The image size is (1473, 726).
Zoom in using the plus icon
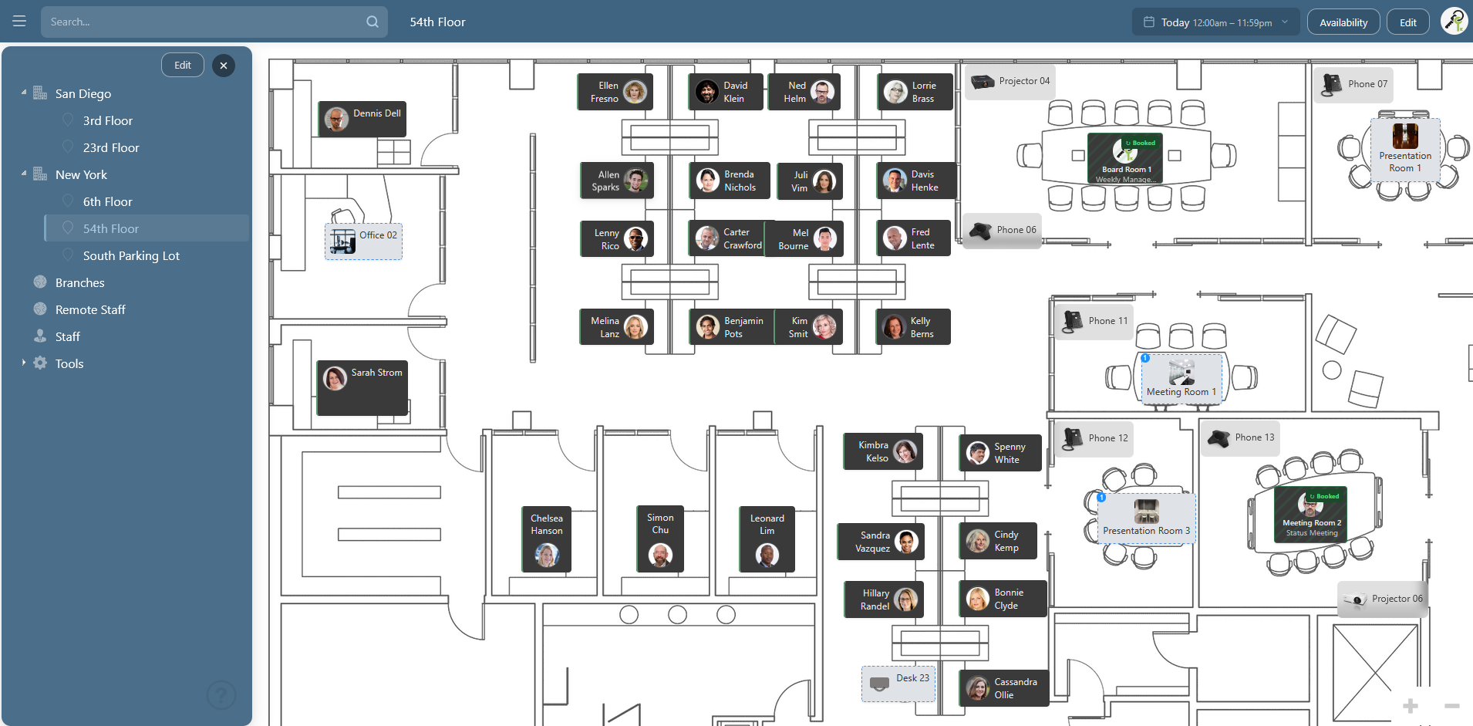pyautogui.click(x=1410, y=704)
